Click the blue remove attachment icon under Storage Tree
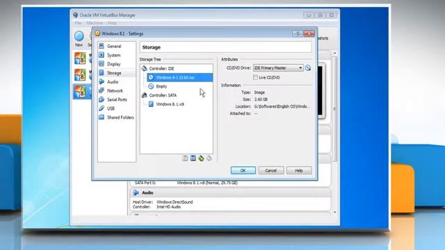 point(193,158)
